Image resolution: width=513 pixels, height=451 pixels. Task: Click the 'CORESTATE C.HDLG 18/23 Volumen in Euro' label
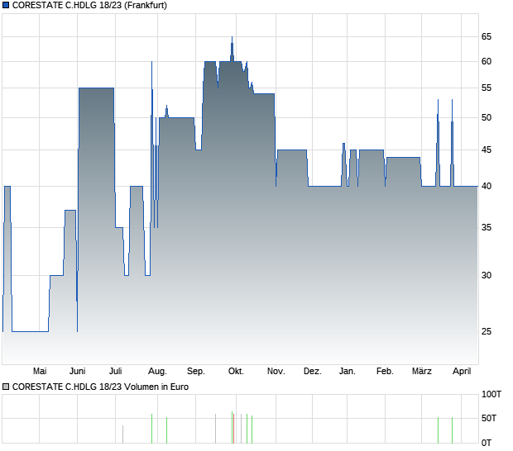[x=96, y=386]
